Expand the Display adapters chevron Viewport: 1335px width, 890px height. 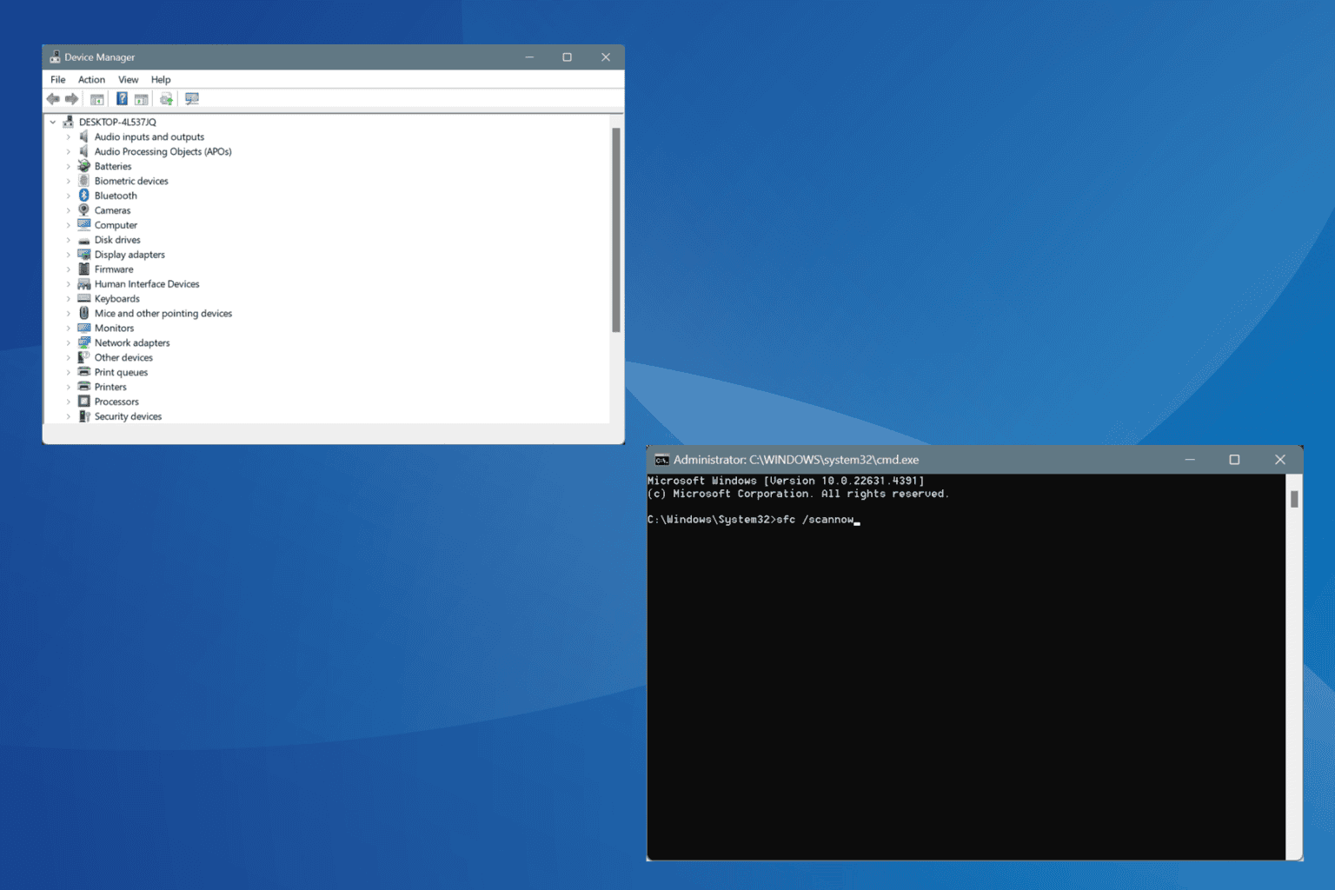coord(69,255)
